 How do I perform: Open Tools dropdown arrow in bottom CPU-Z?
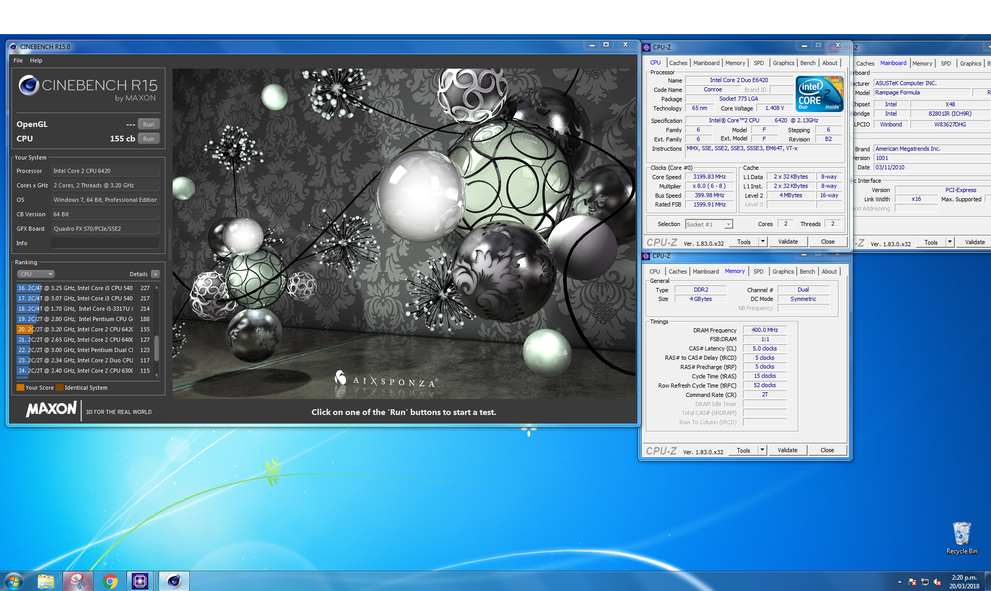[x=762, y=451]
